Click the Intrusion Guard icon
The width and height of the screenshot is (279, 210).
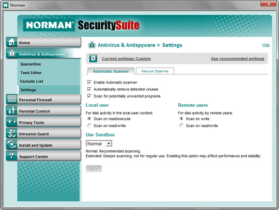point(11,133)
